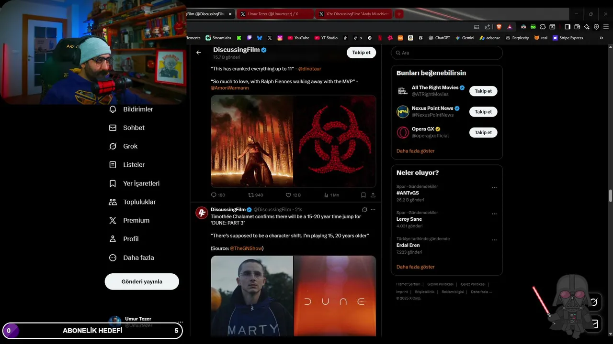The height and width of the screenshot is (344, 613).
Task: Go back with the arrow beside DiscussingFilm header
Action: 199,53
